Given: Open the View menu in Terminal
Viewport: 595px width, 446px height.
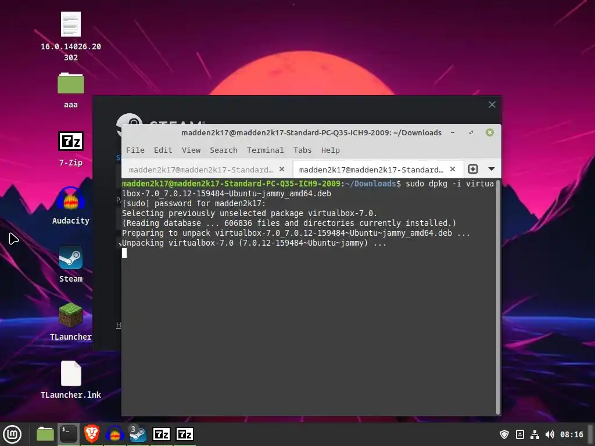Looking at the screenshot, I should coord(191,150).
